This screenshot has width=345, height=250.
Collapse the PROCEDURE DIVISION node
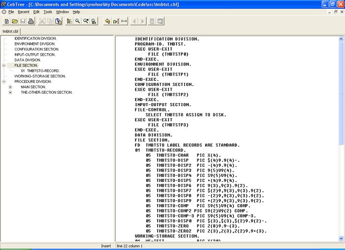(x=4, y=81)
